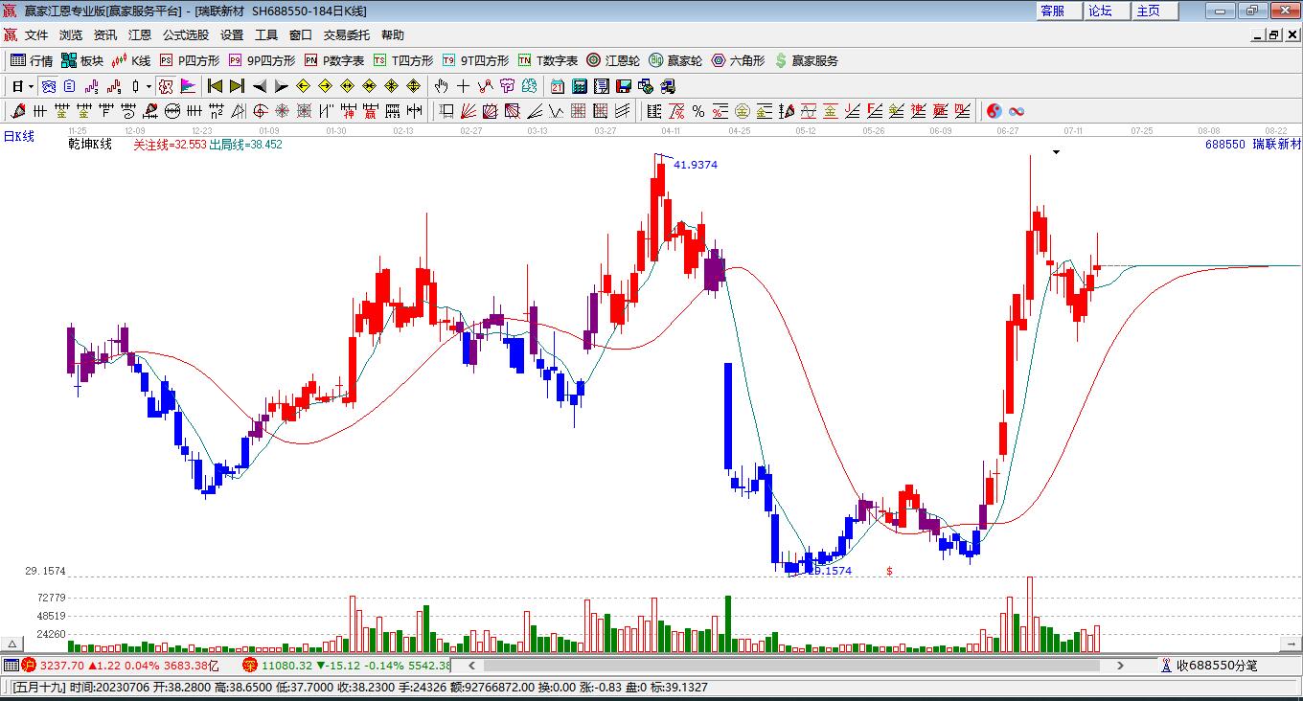Open the 9P四方形 tool
This screenshot has height=701, width=1303.
(x=262, y=60)
